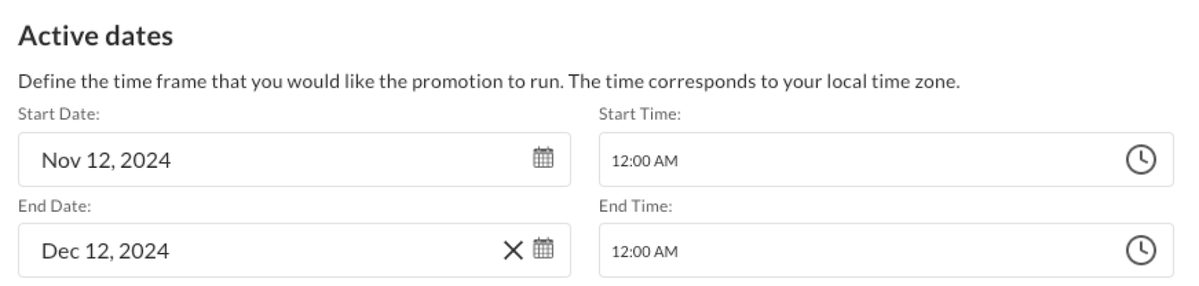
Task: Open the End Time clock picker
Action: coord(1141,250)
